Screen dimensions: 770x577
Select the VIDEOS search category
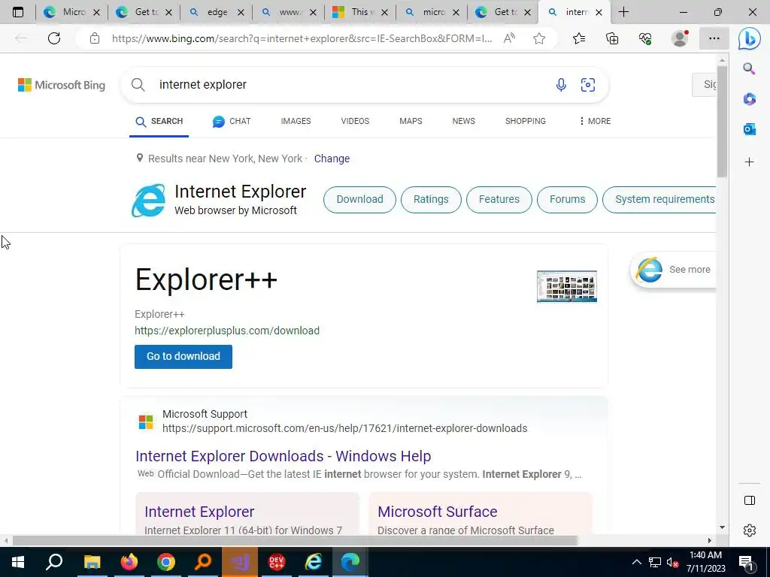355,121
